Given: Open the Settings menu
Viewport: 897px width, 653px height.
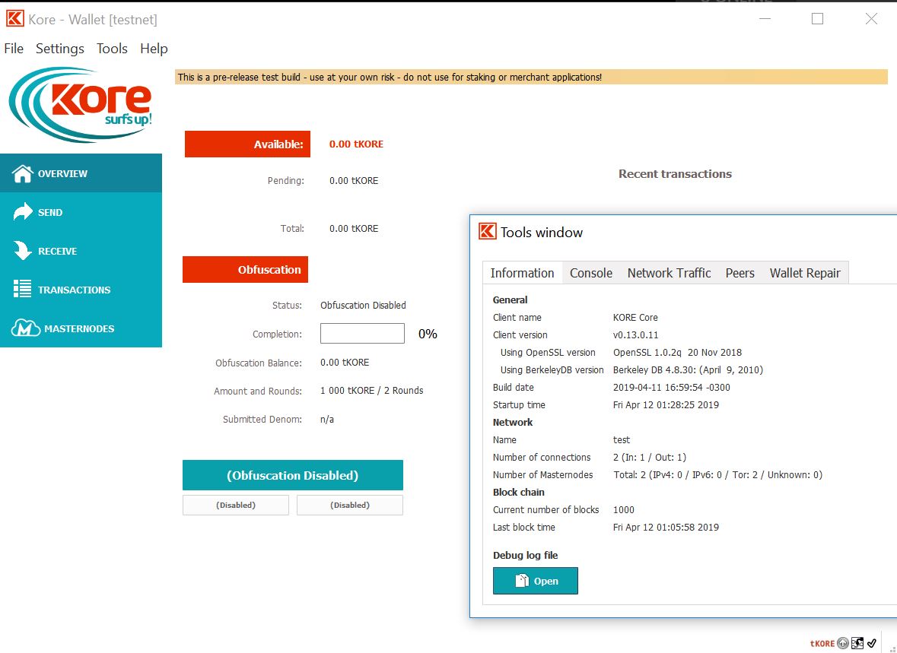Looking at the screenshot, I should 60,49.
